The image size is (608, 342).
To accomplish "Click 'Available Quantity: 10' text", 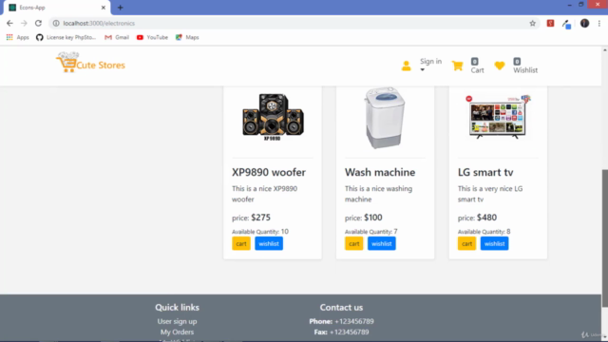I will click(260, 232).
